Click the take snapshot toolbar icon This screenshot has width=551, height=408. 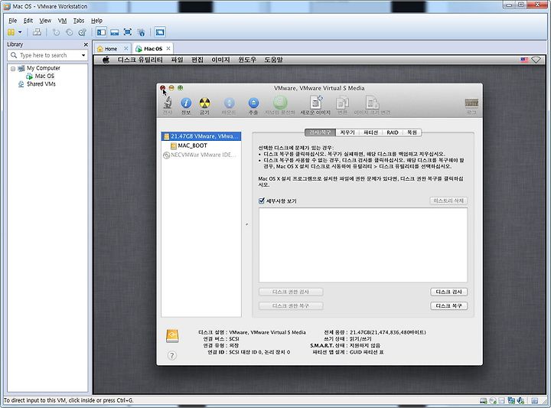click(56, 32)
